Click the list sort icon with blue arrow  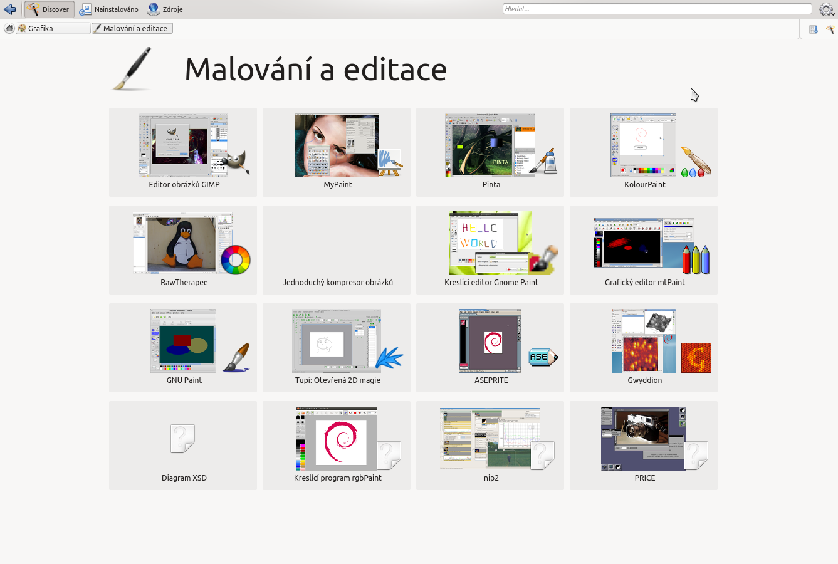(814, 29)
